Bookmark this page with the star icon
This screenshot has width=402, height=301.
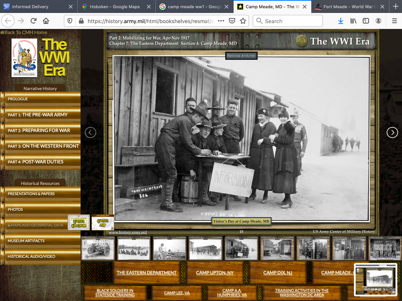point(243,21)
